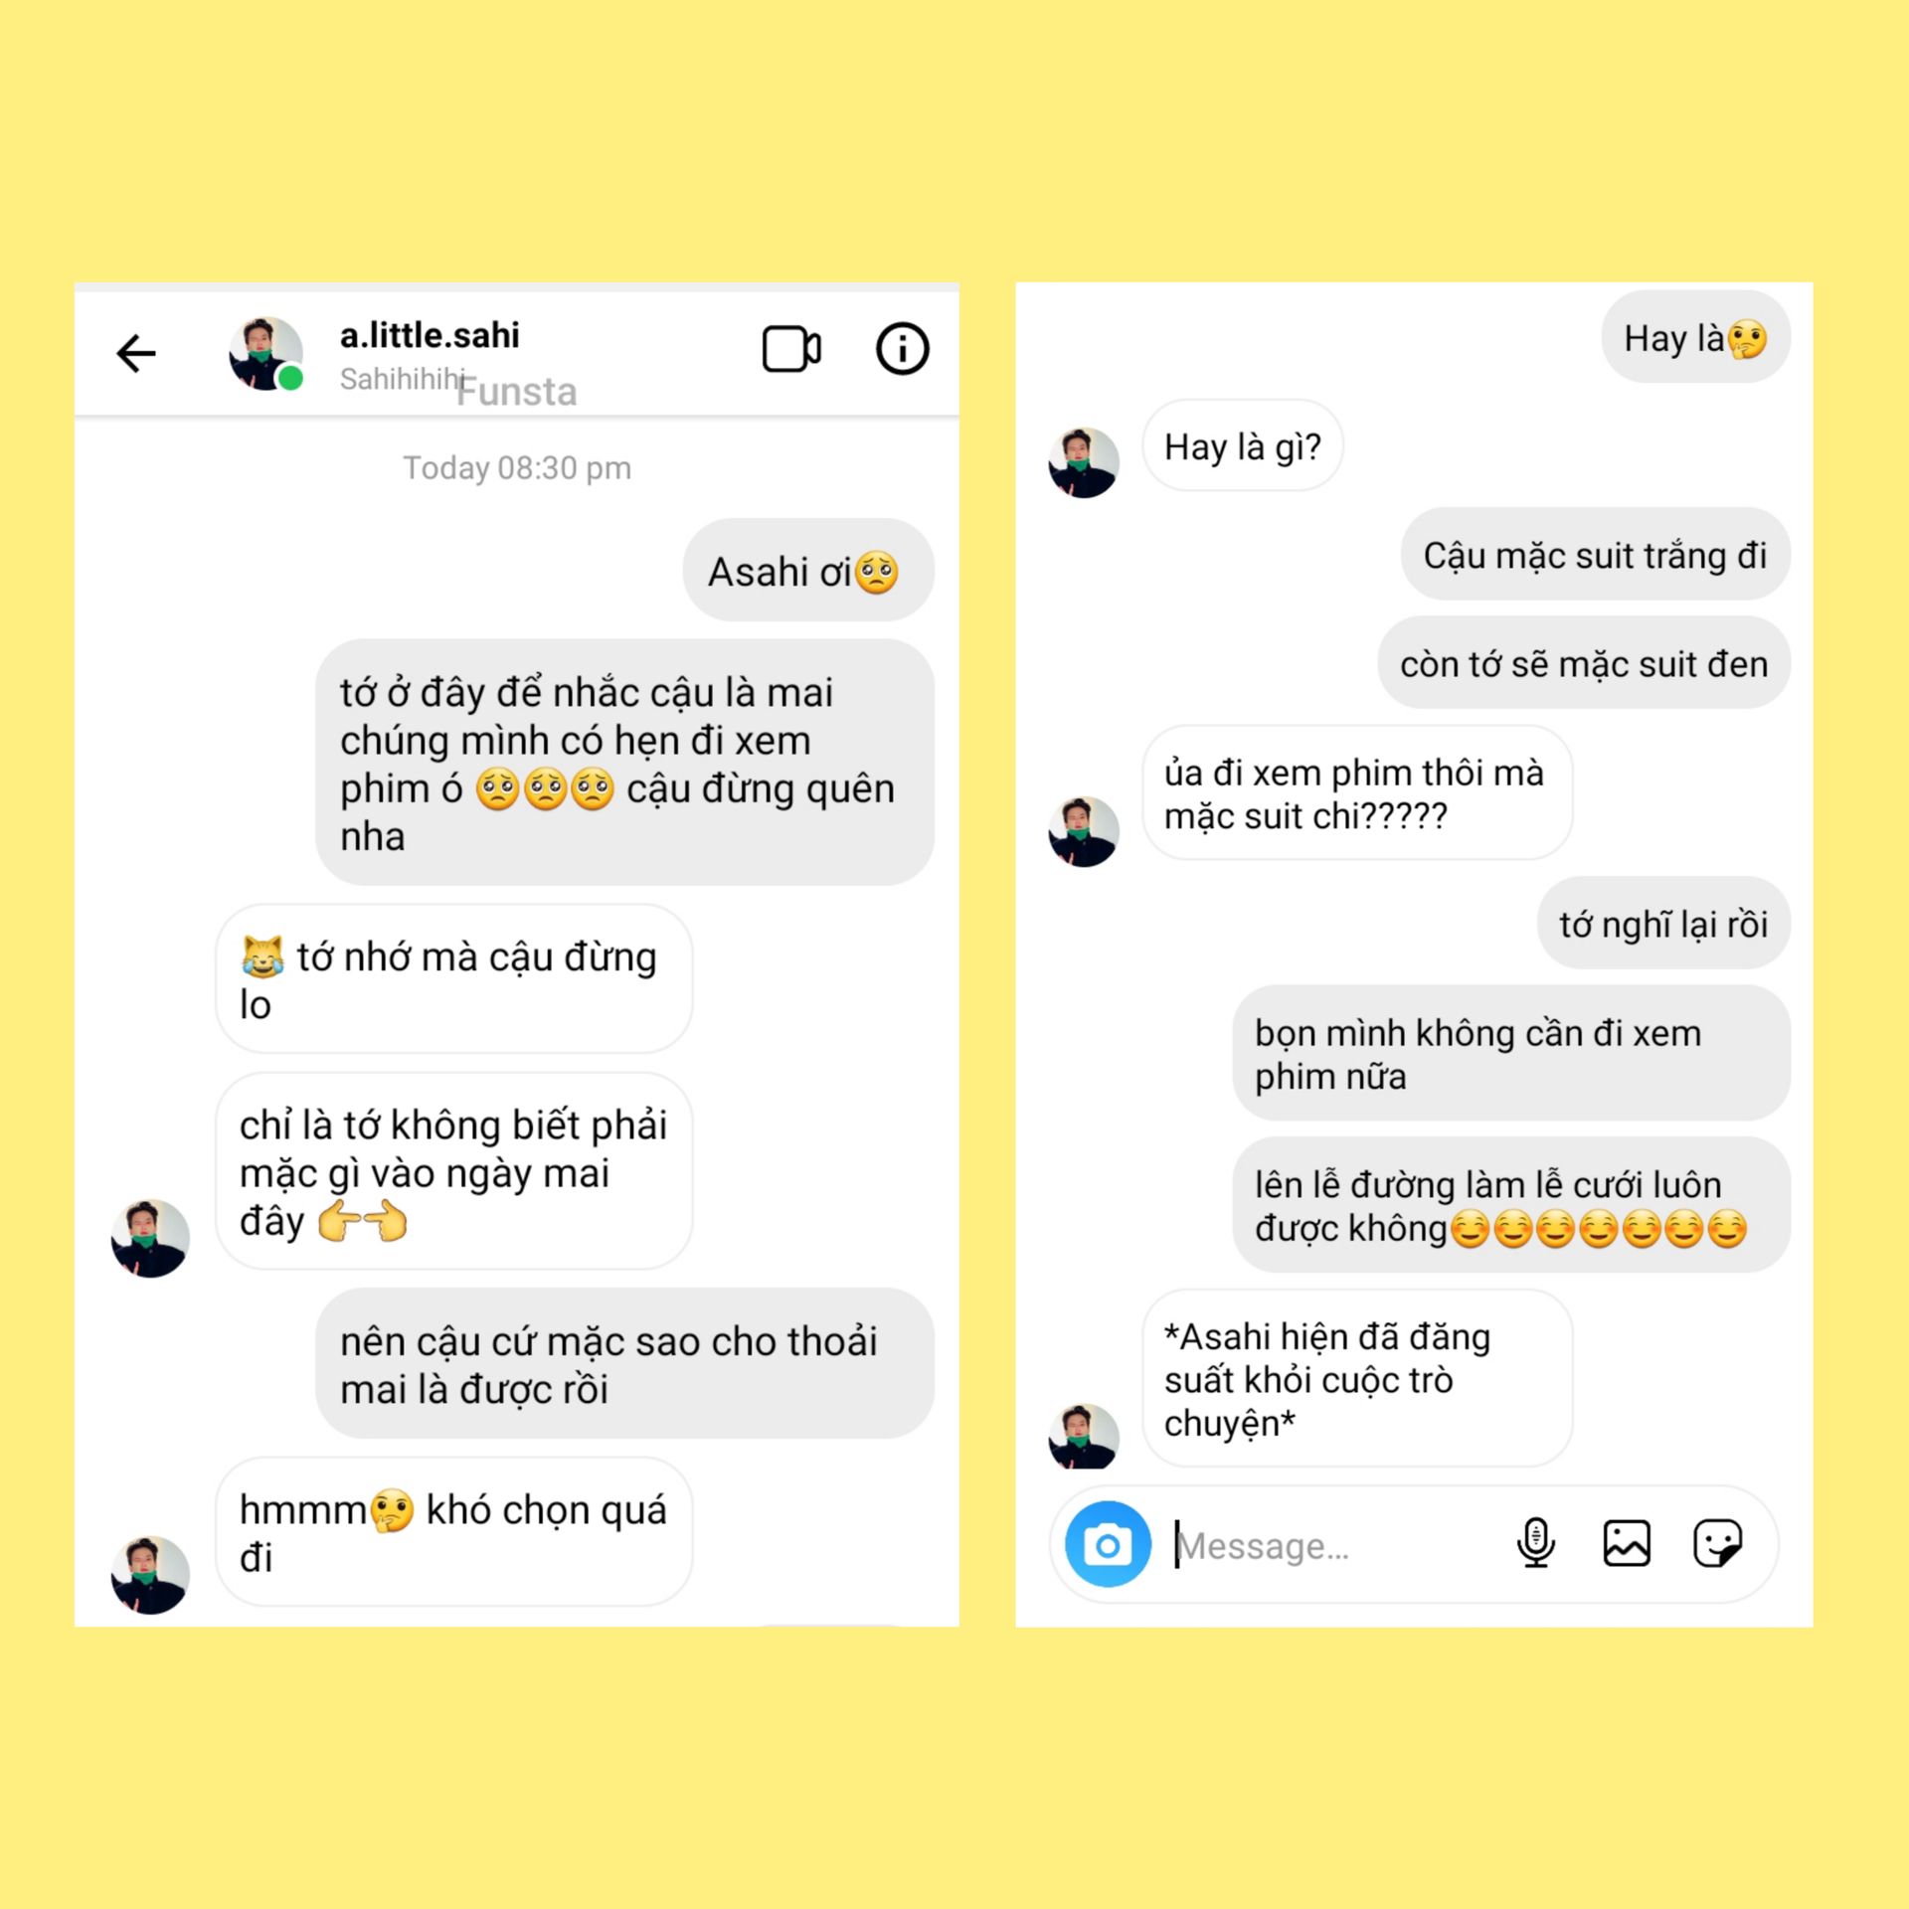Image resolution: width=1909 pixels, height=1909 pixels.
Task: Open the image gallery icon
Action: click(x=1627, y=1543)
